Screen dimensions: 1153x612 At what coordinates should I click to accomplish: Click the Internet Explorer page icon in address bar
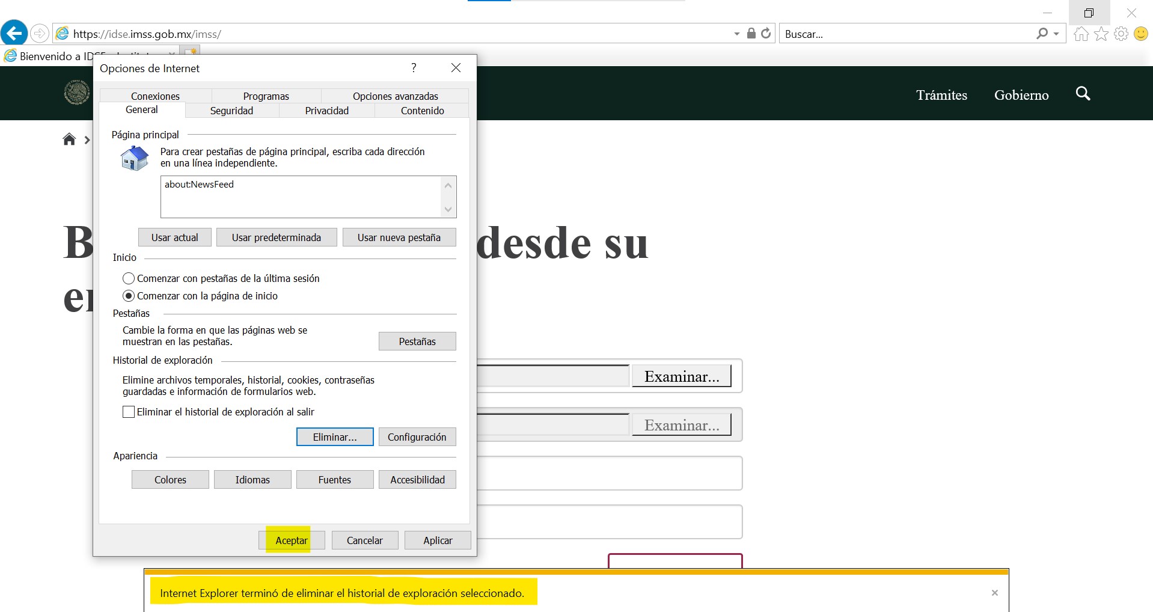coord(62,34)
